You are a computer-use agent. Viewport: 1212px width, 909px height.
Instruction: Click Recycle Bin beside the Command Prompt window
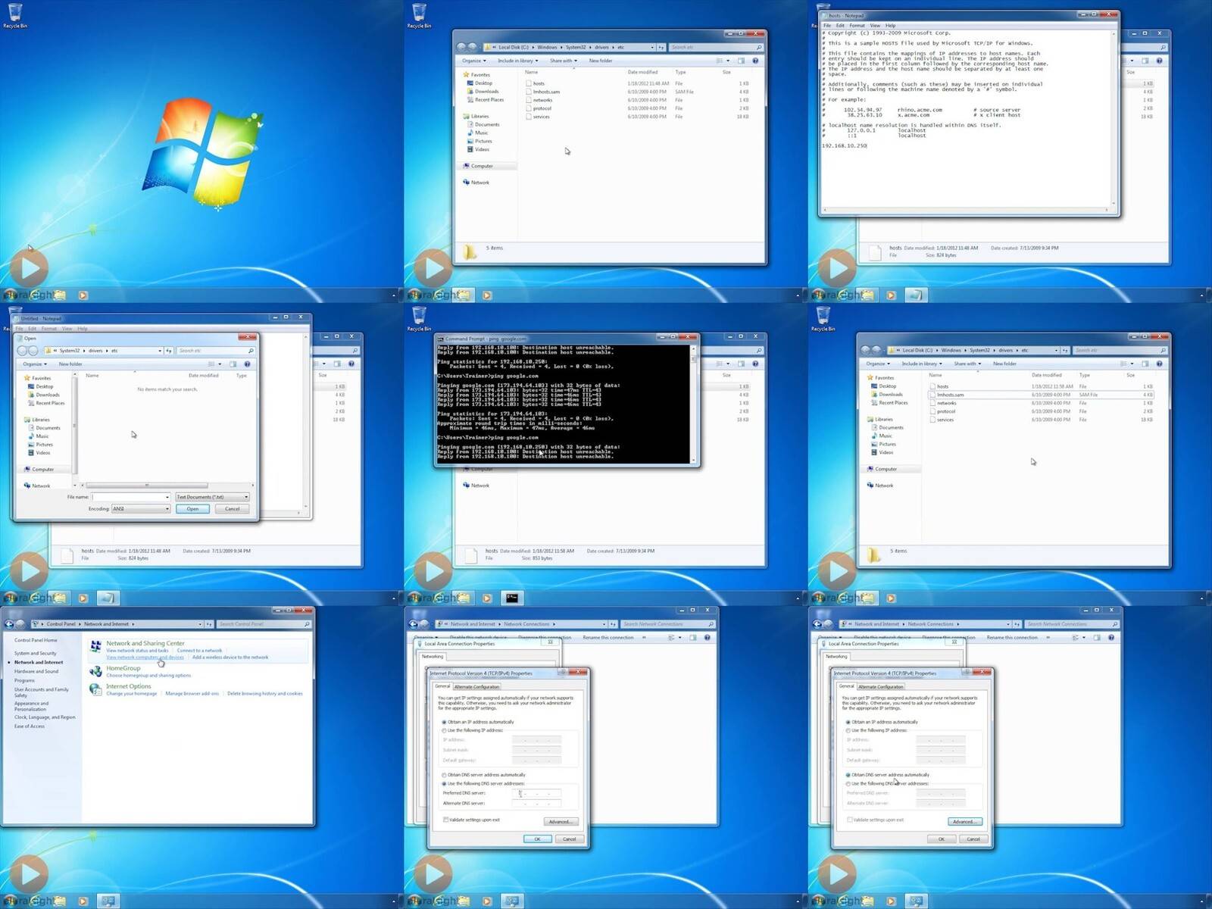point(418,318)
